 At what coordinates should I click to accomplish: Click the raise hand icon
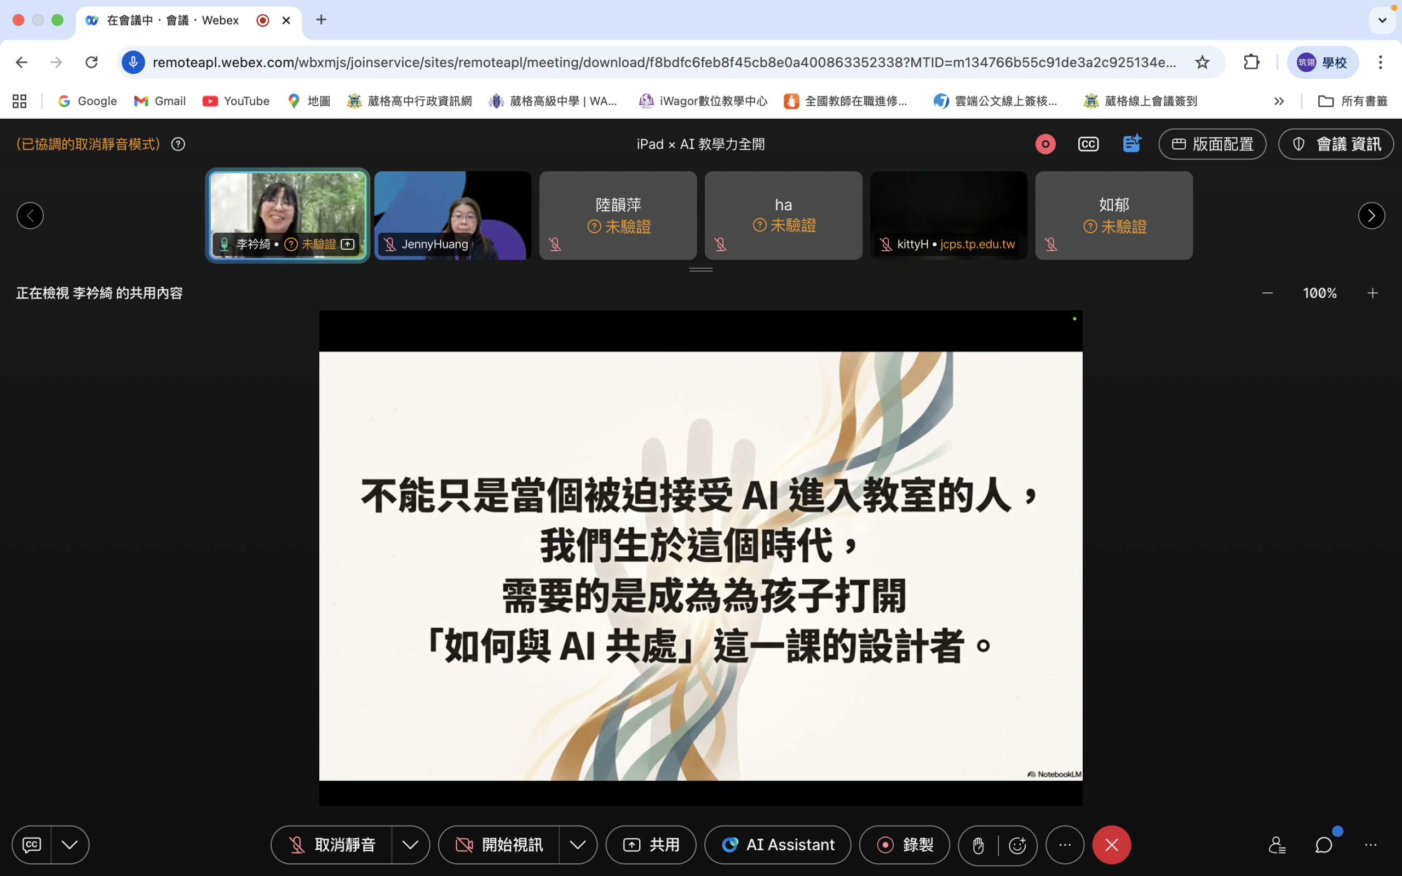(x=979, y=845)
